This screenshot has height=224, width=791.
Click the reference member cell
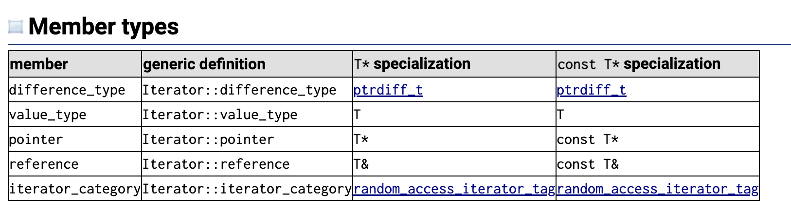[75, 164]
